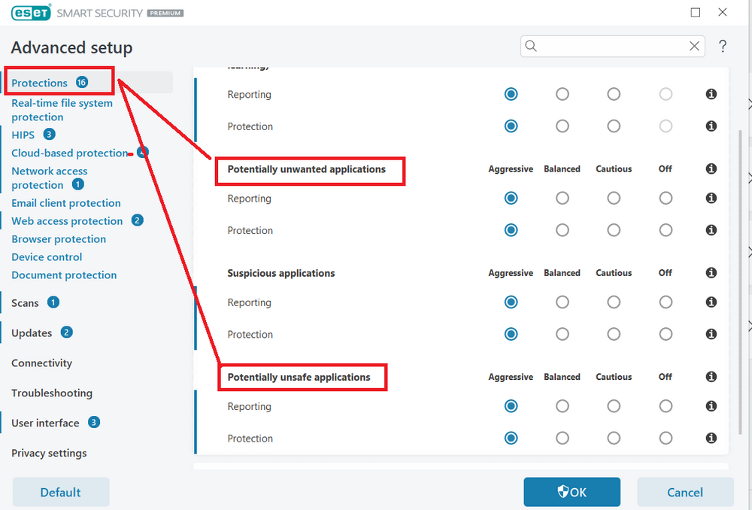Open the Troubleshooting section
Viewport: 752px width, 510px height.
coord(52,393)
